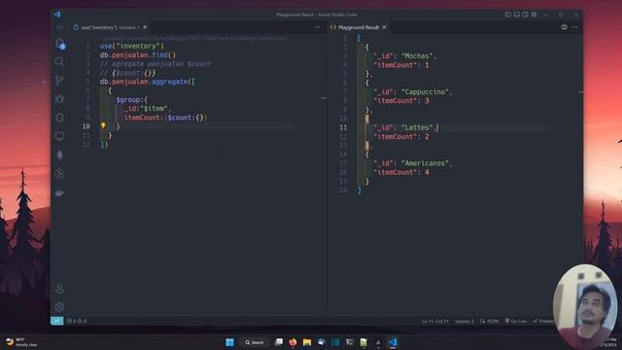622x350 pixels.
Task: Open the terminal icon on taskbar
Action: (x=350, y=342)
